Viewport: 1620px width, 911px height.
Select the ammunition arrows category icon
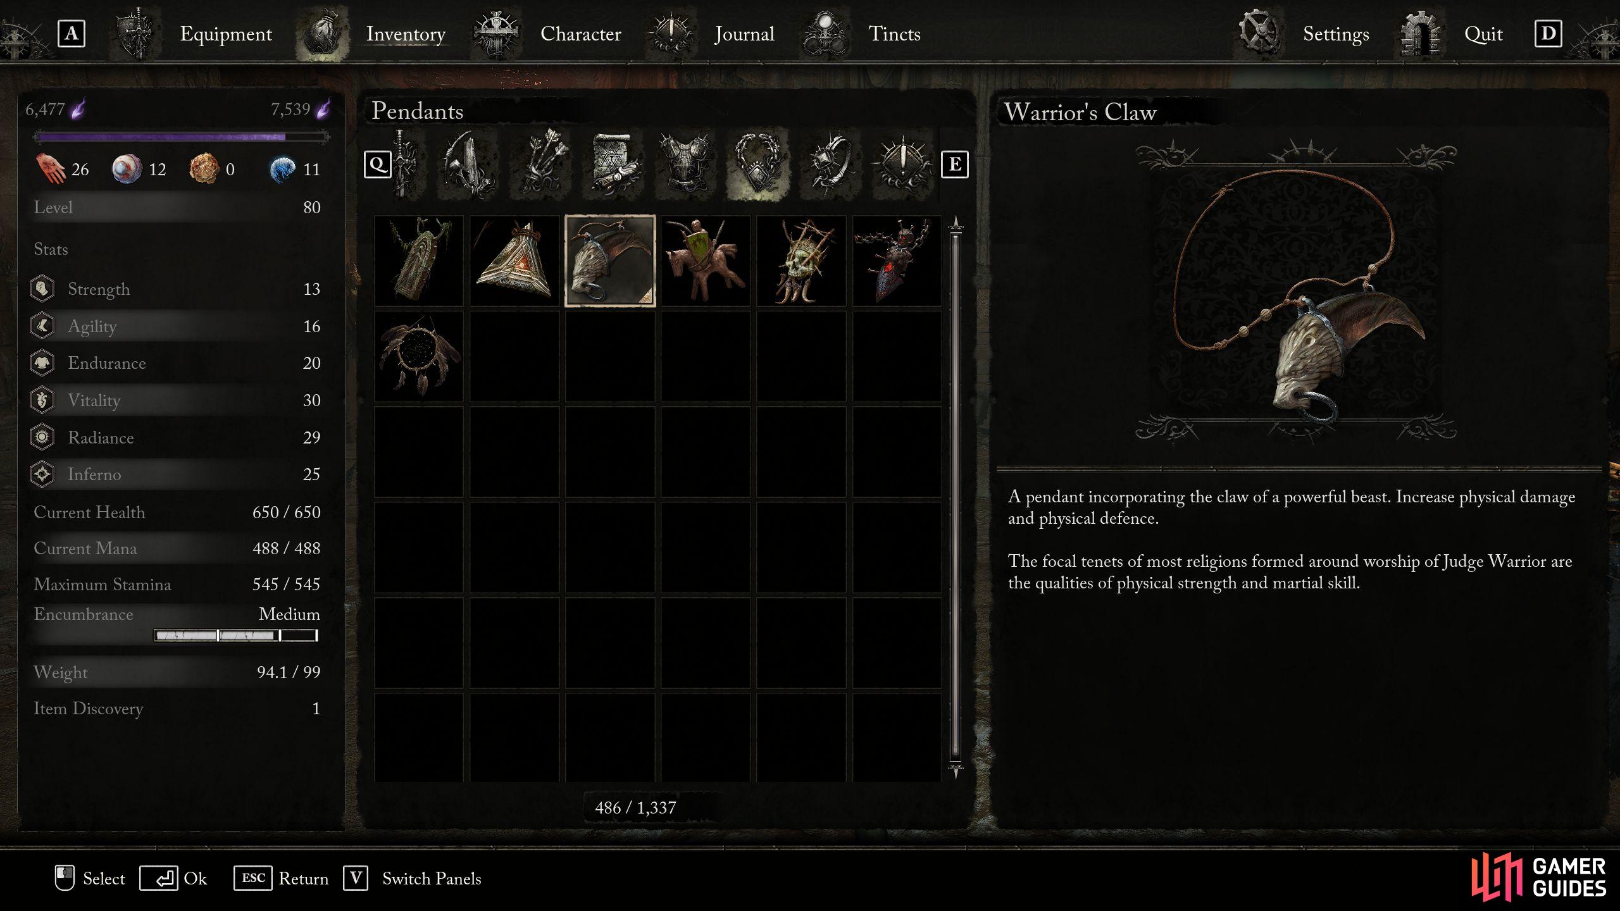coord(542,164)
